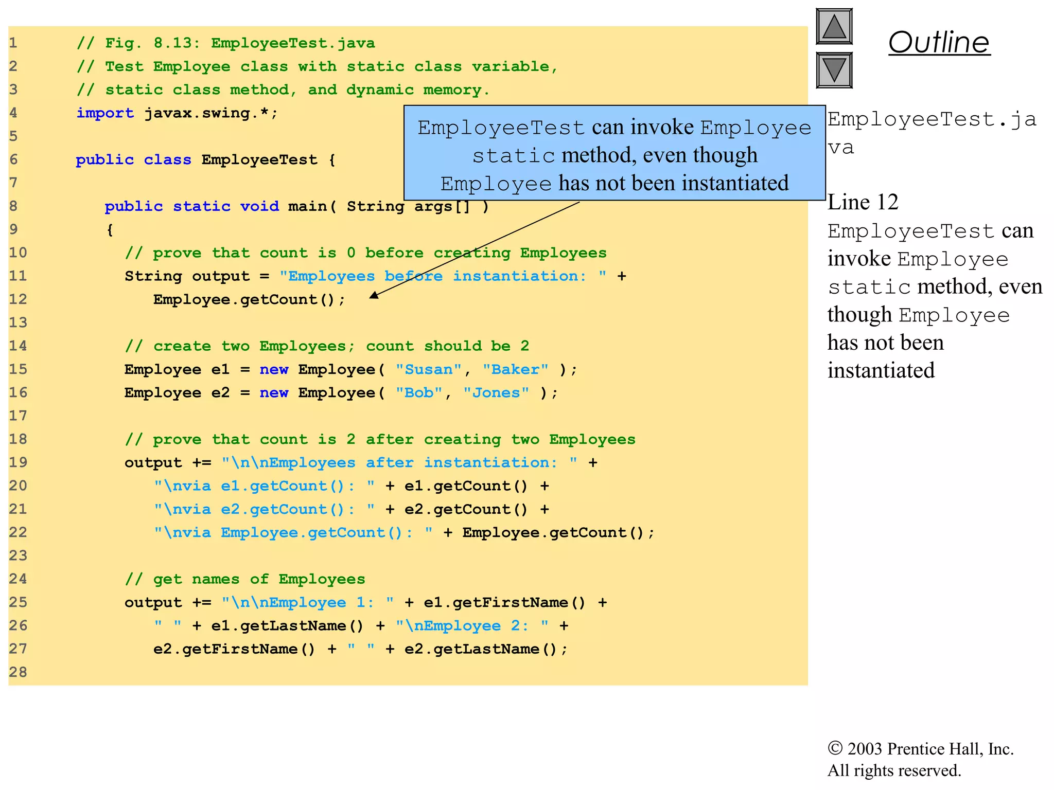Viewport: 1054px width, 790px height.
Task: Click the "Line 12" outline label
Action: (x=863, y=202)
